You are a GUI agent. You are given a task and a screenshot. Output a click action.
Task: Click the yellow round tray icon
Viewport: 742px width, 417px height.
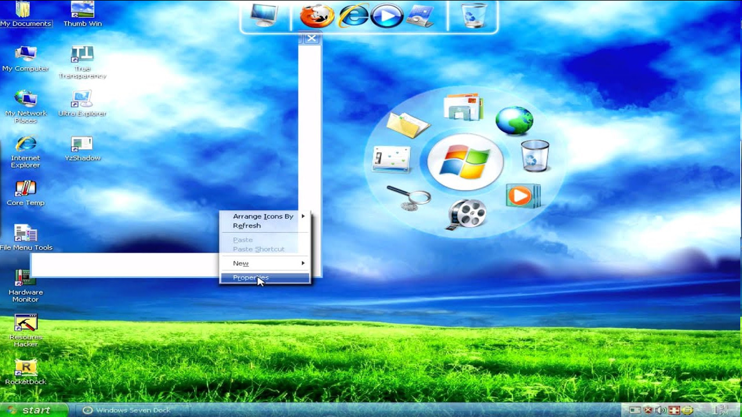coord(687,411)
